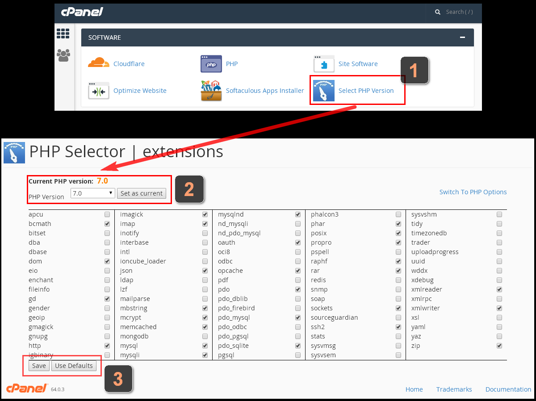The height and width of the screenshot is (401, 536).
Task: Open the user manager sidebar icon
Action: click(x=63, y=55)
